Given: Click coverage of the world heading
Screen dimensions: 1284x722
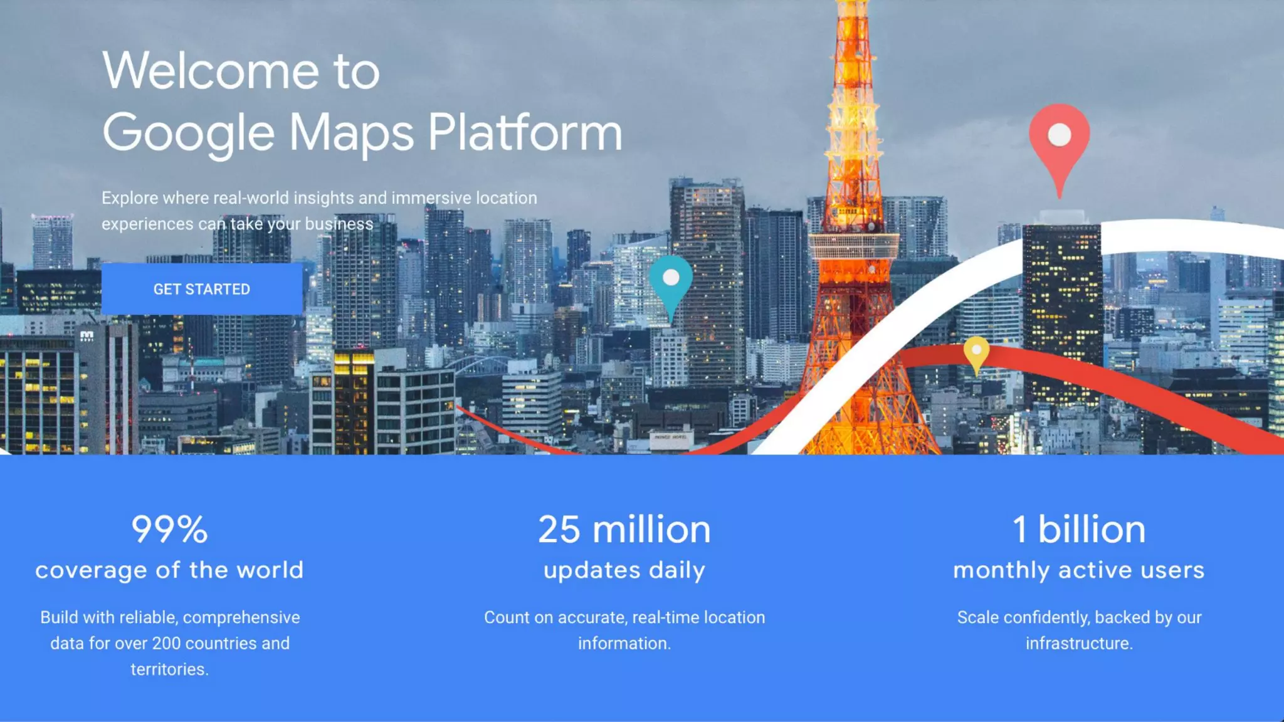Looking at the screenshot, I should point(169,570).
